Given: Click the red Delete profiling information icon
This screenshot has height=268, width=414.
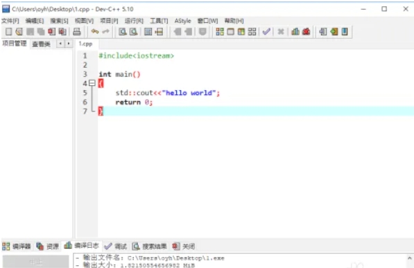Looking at the screenshot, I should pos(306,32).
